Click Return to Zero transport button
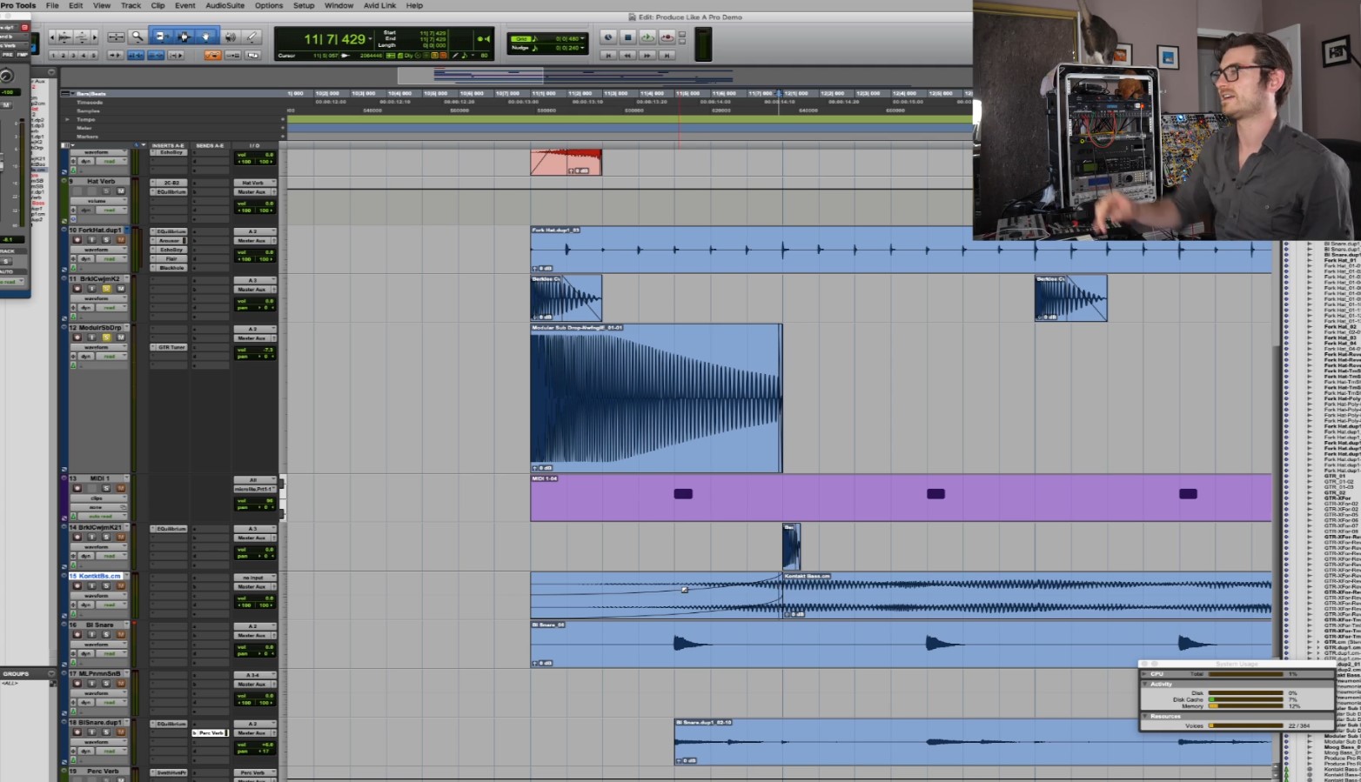Image resolution: width=1361 pixels, height=782 pixels. pyautogui.click(x=608, y=55)
